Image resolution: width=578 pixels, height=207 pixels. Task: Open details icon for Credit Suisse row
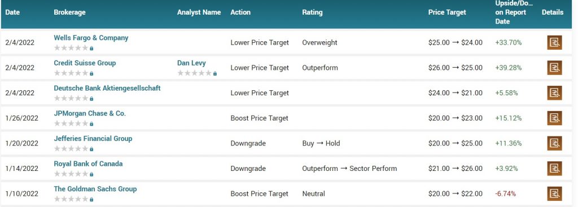554,68
